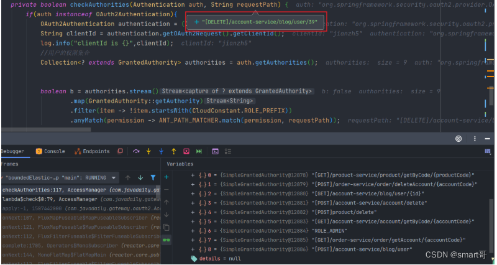Select the onNext:121 FluxMapFuseable frame
Screen dimensions: 497x265
[81, 227]
